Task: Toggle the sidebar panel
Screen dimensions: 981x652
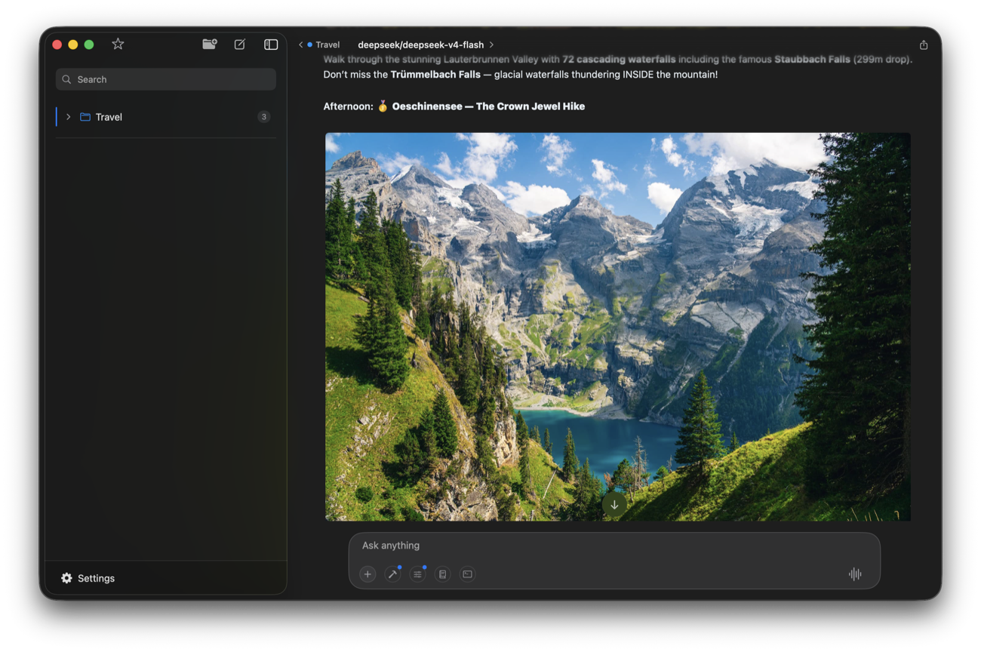Action: coord(271,45)
